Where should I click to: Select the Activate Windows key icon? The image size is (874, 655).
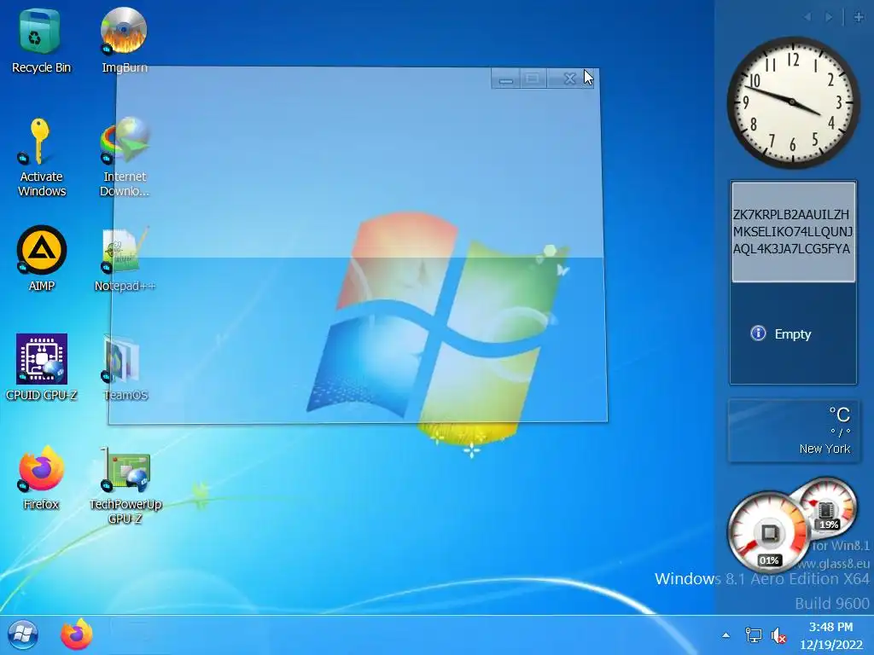point(41,158)
